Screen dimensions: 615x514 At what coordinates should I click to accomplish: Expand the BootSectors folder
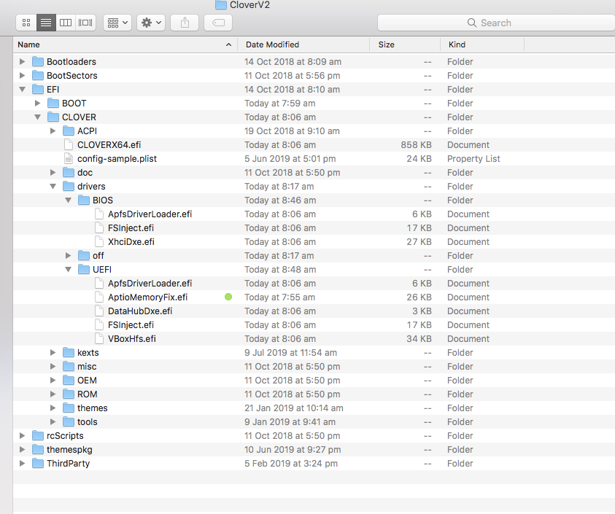tap(23, 75)
